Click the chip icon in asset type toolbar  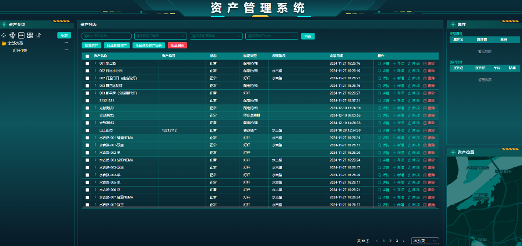click(12, 35)
